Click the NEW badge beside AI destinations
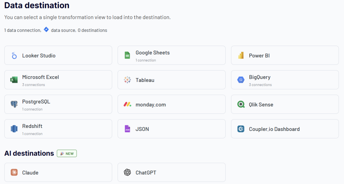 [x=67, y=153]
